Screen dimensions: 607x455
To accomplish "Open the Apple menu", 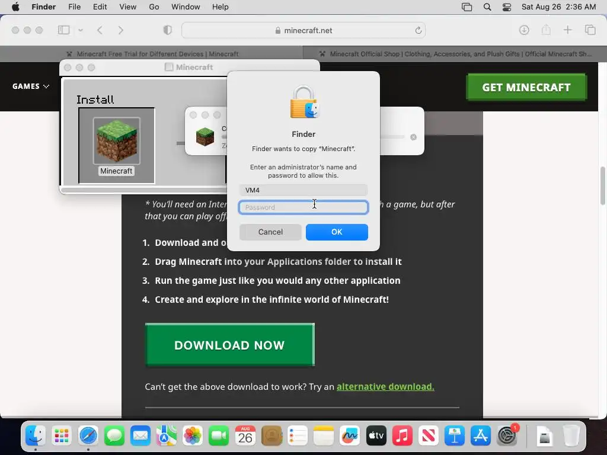I will pos(15,7).
